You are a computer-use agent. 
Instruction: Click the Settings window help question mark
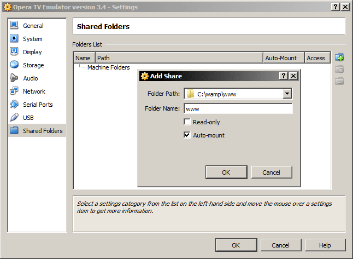pos(335,7)
